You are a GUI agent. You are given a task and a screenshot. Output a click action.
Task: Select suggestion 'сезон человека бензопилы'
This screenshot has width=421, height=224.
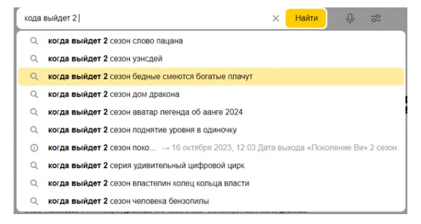pos(210,201)
